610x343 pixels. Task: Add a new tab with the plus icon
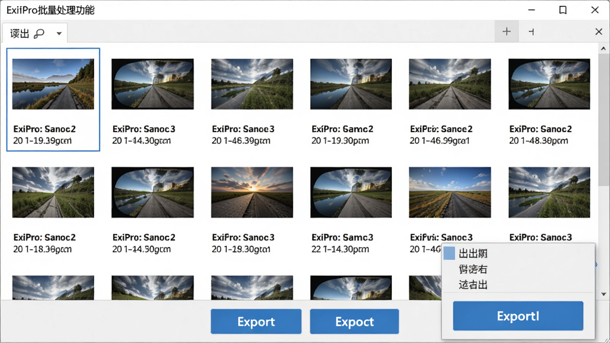[506, 32]
